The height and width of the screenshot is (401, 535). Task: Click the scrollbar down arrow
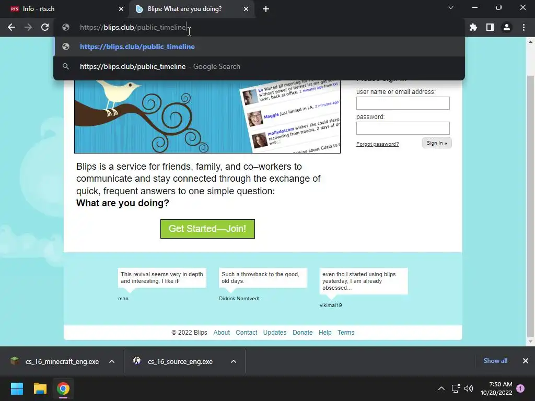pyautogui.click(x=530, y=341)
